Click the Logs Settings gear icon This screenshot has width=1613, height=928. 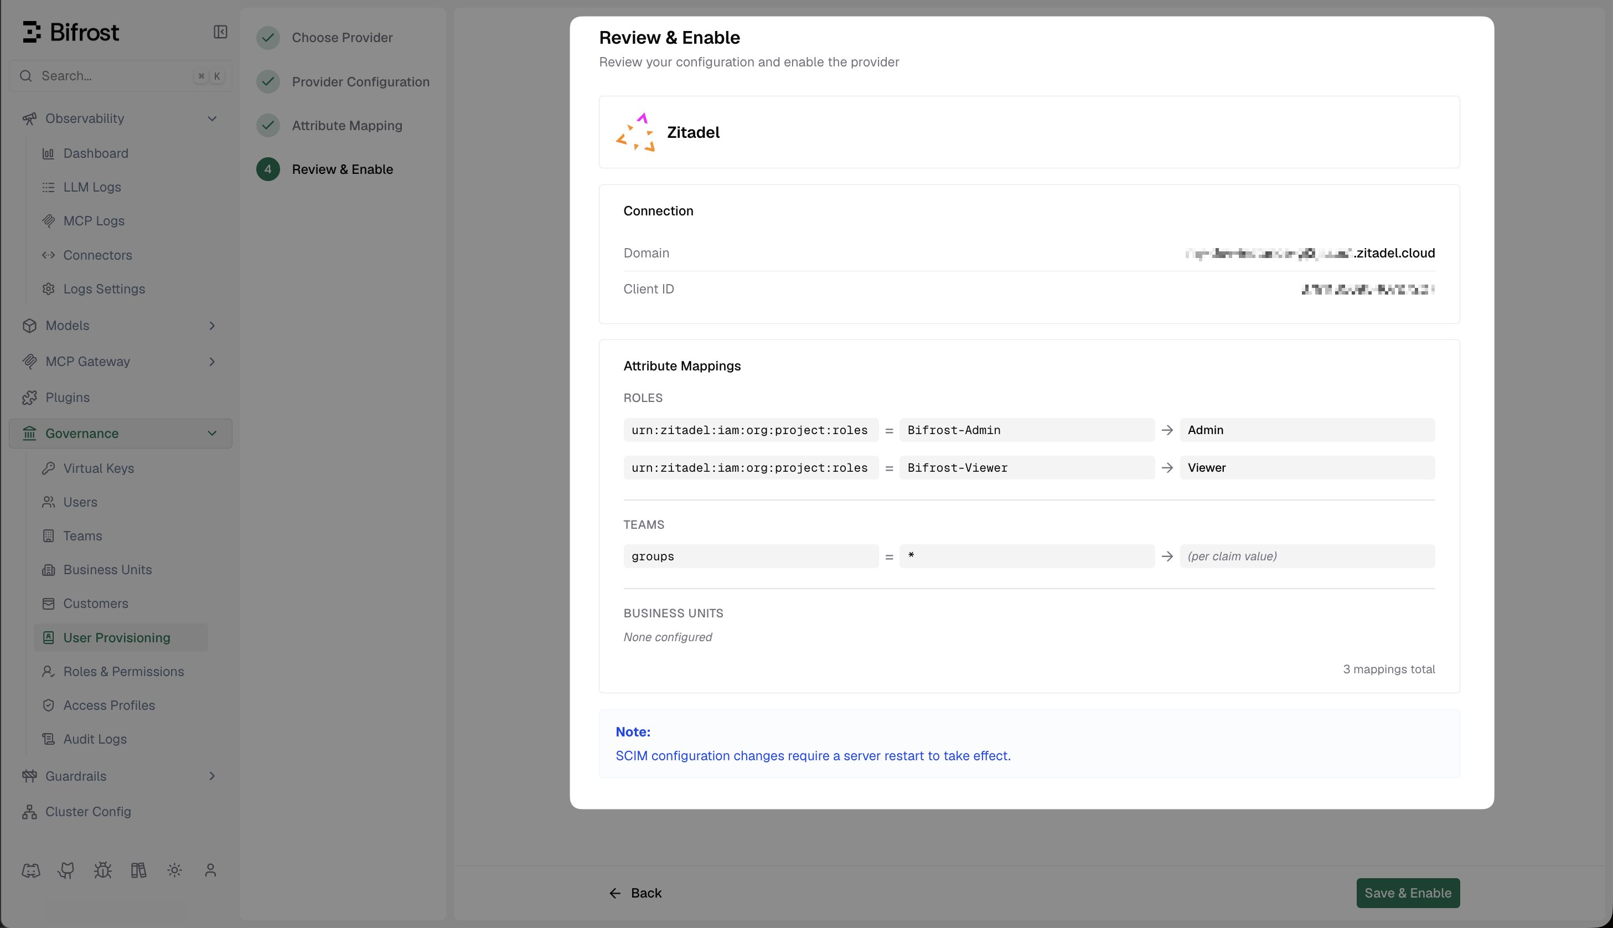click(x=48, y=288)
